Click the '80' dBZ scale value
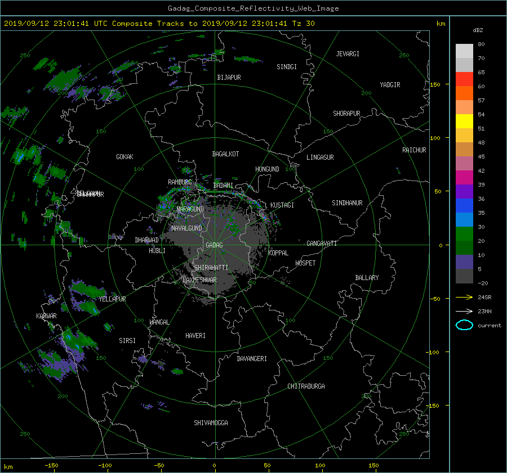The width and height of the screenshot is (507, 473). pos(481,44)
